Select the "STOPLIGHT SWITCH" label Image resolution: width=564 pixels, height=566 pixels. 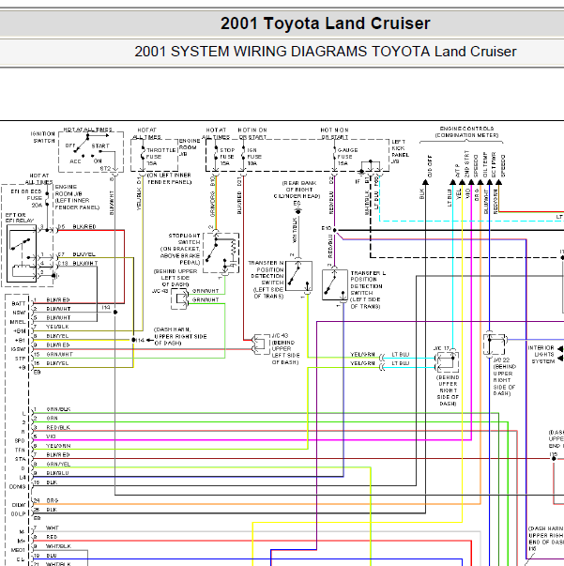click(x=184, y=238)
